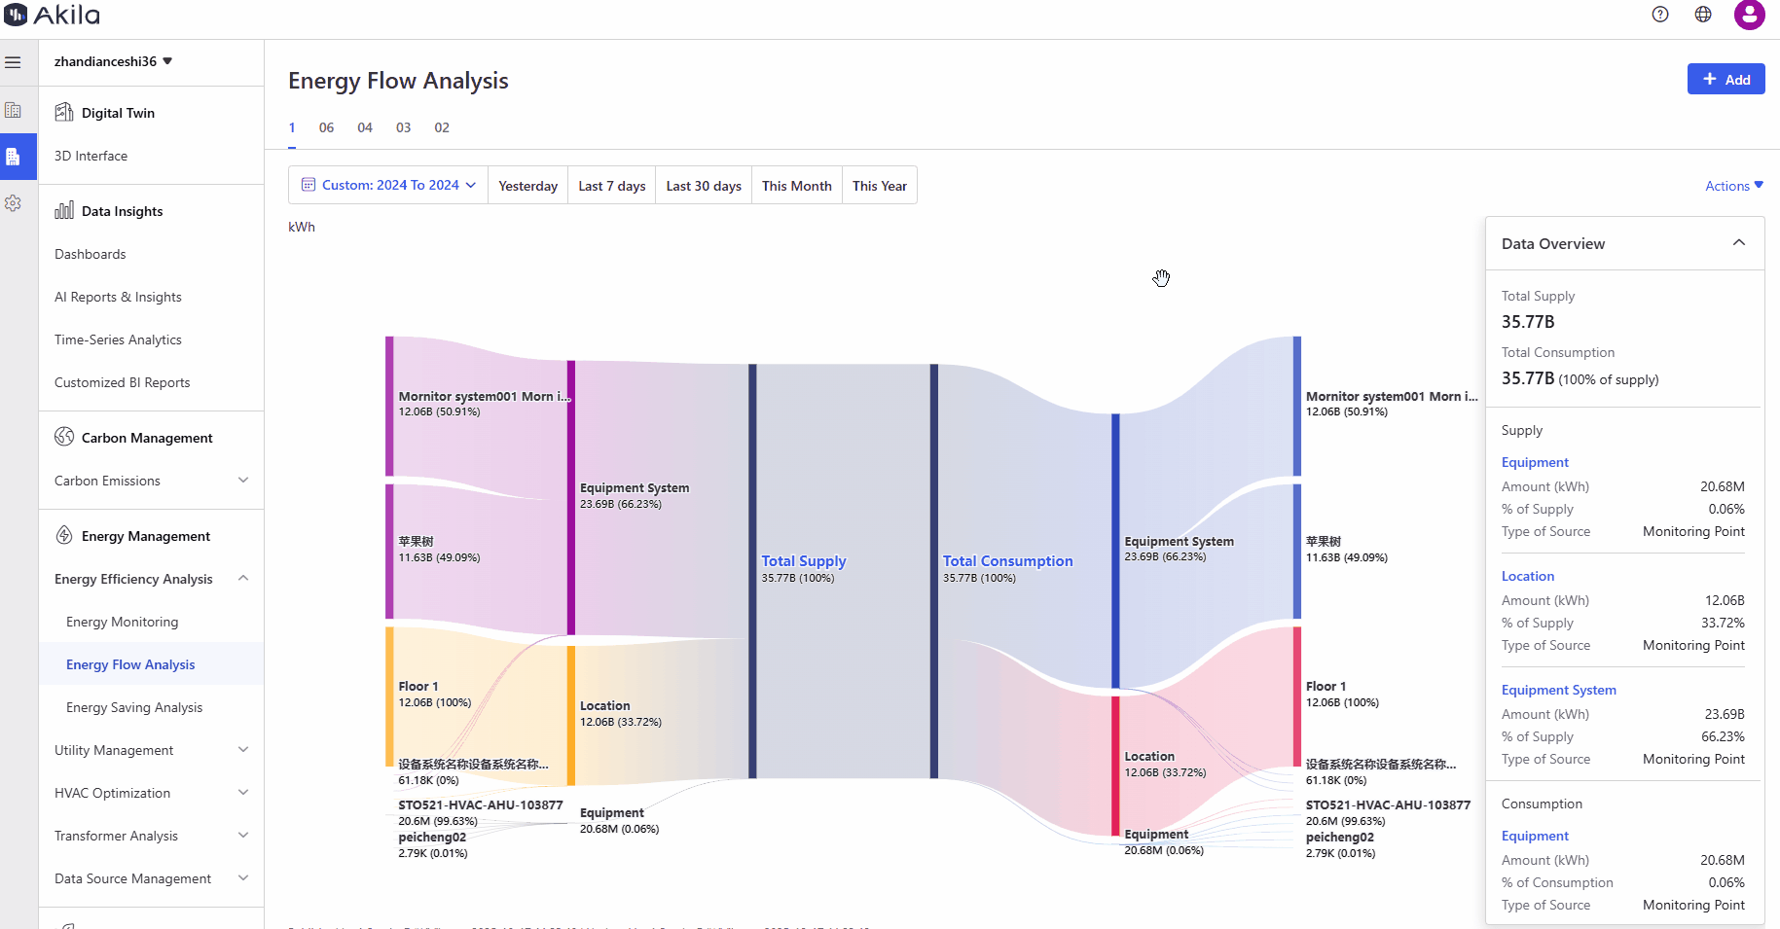Click the Equipment System link in Supply
The image size is (1780, 929).
[1558, 690]
